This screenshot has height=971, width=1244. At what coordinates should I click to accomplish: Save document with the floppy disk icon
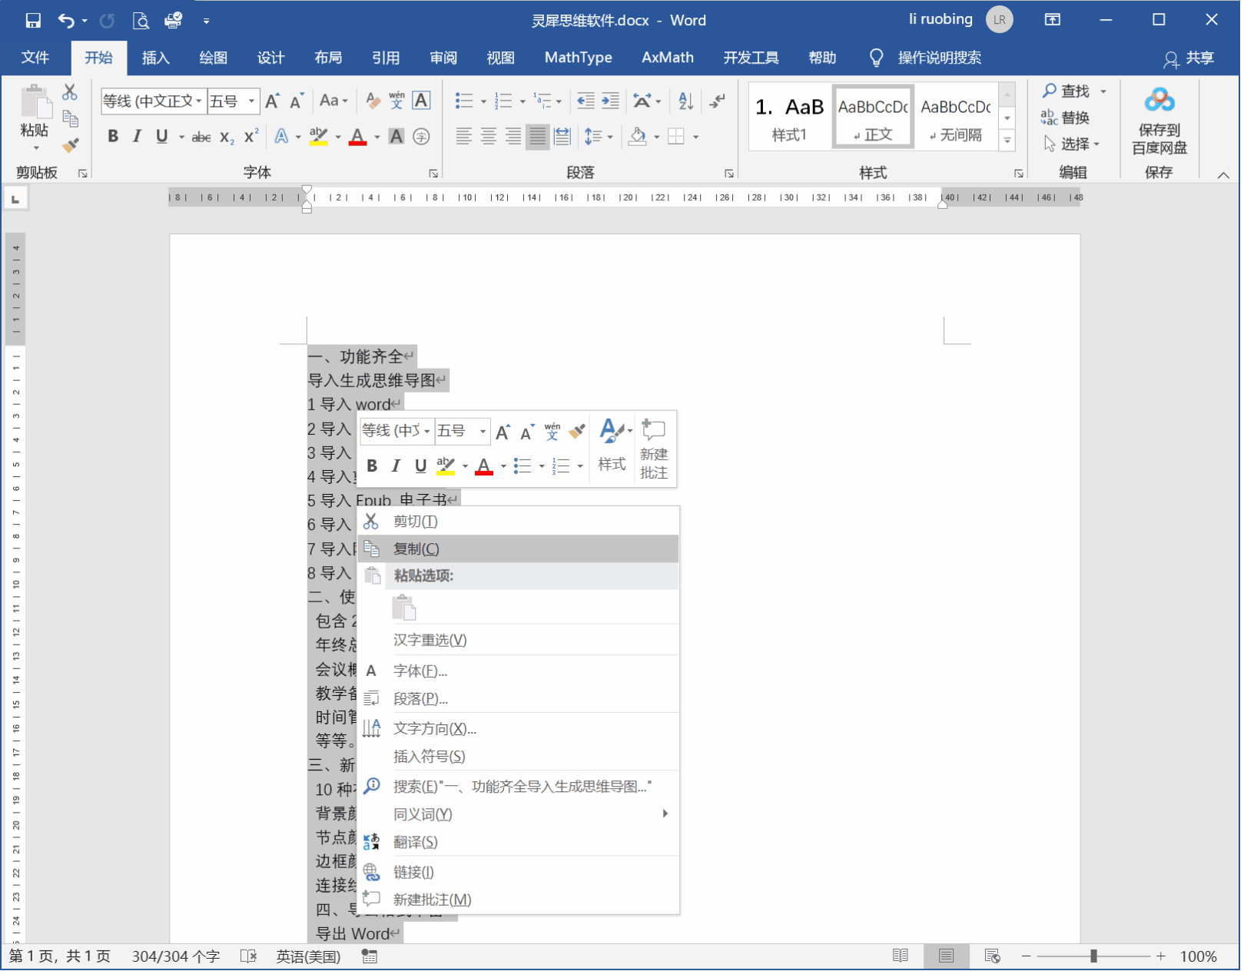[33, 21]
